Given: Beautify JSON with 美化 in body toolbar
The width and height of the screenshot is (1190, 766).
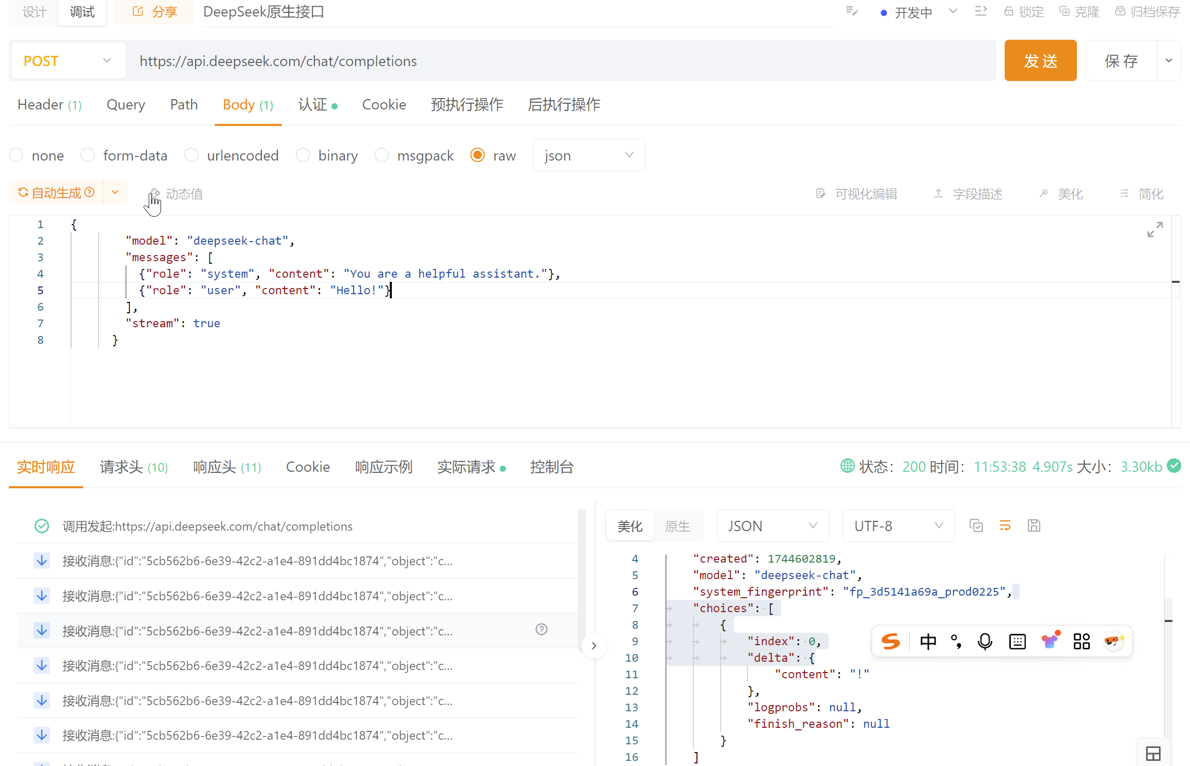Looking at the screenshot, I should click(1061, 194).
